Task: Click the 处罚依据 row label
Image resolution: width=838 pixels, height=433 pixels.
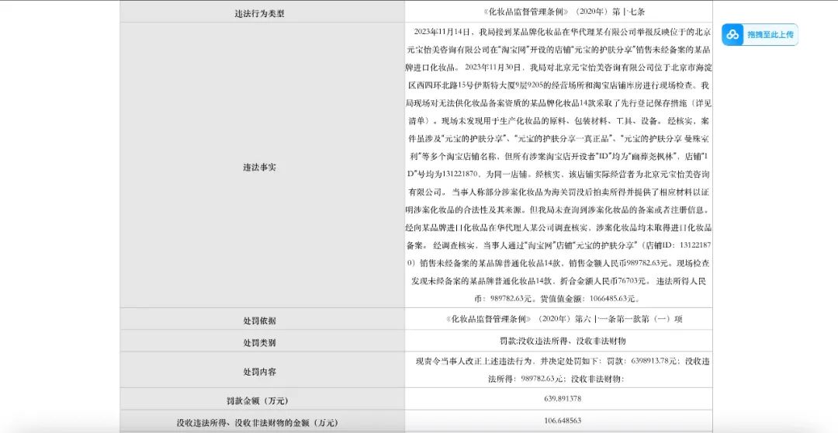Action: click(259, 320)
